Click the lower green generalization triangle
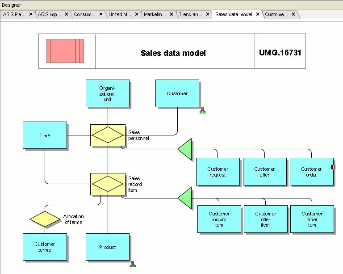 (186, 198)
